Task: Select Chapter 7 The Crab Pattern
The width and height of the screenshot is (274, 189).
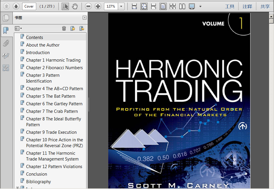Action: click(x=52, y=111)
